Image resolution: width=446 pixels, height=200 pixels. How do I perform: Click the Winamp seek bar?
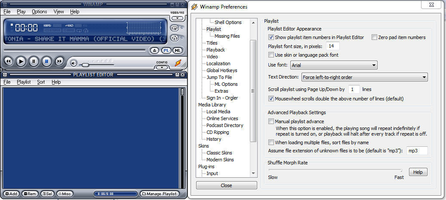(74, 51)
